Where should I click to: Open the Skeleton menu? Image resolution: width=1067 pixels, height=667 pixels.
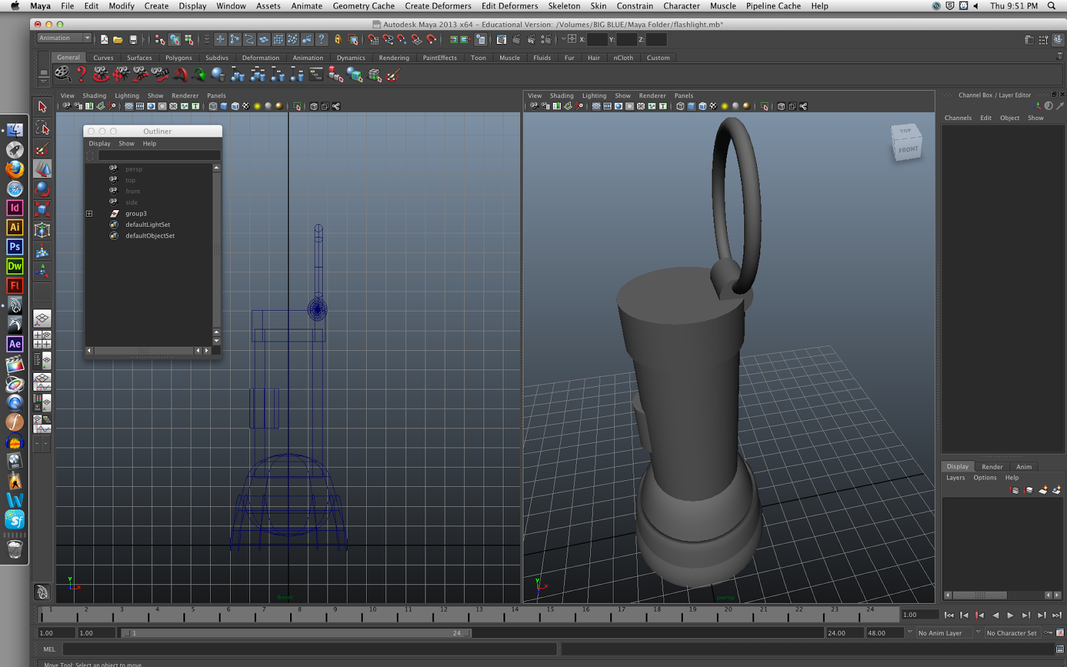(564, 6)
